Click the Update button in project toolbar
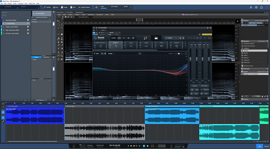 coord(47,7)
